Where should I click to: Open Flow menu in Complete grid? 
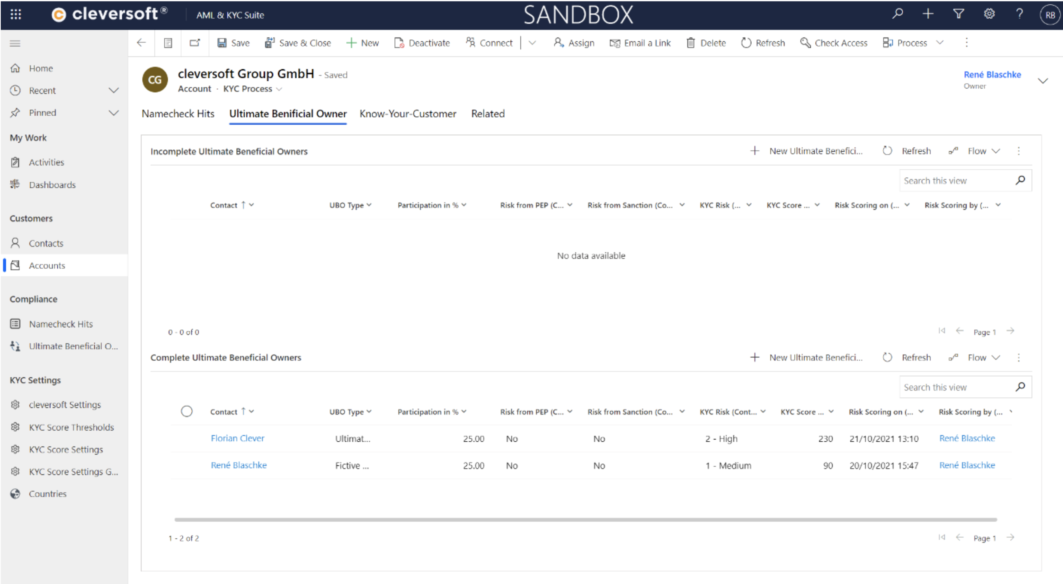[974, 358]
